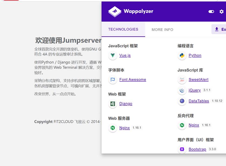Image resolution: width=226 pixels, height=166 pixels.
Task: Click the 用户界面（UI）框架 category heading
Action: [x=196, y=140]
